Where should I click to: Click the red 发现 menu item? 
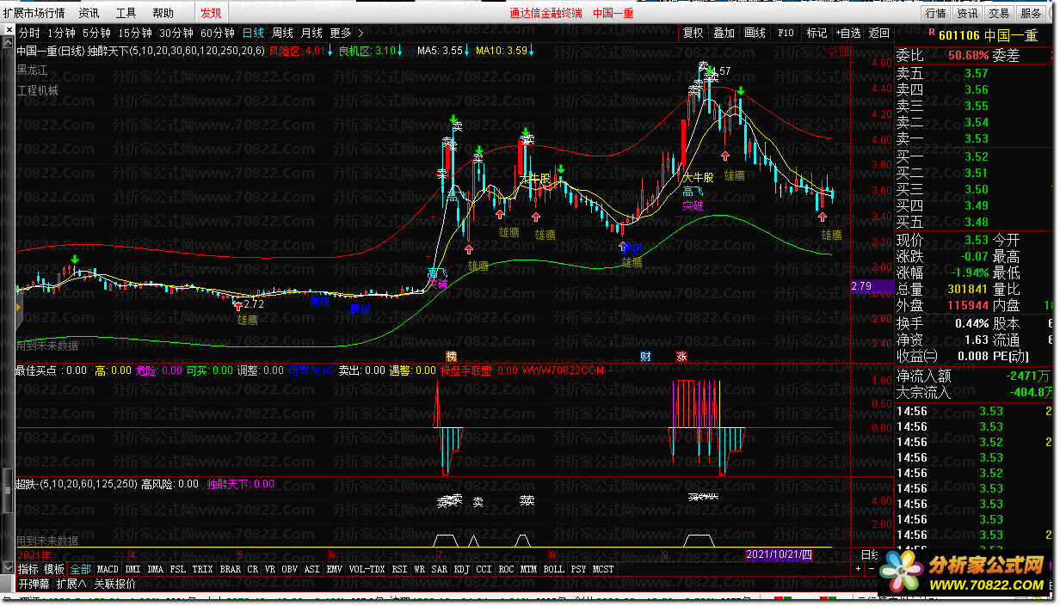211,13
